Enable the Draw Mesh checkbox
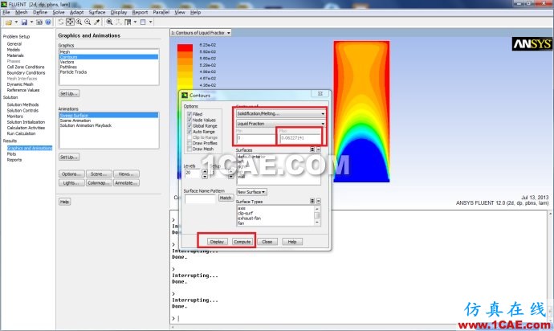Image resolution: width=554 pixels, height=331 pixels. point(189,149)
